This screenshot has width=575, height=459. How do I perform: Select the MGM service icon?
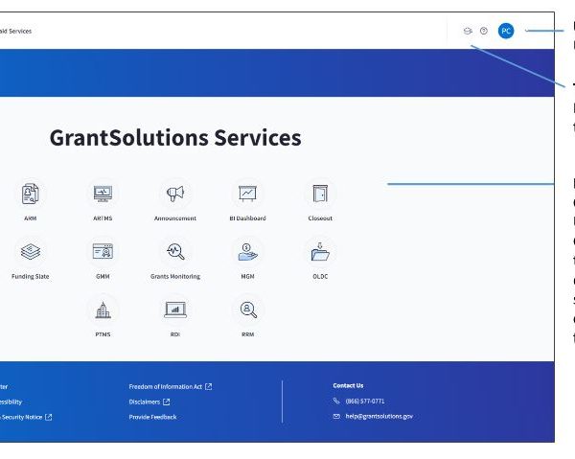247,253
